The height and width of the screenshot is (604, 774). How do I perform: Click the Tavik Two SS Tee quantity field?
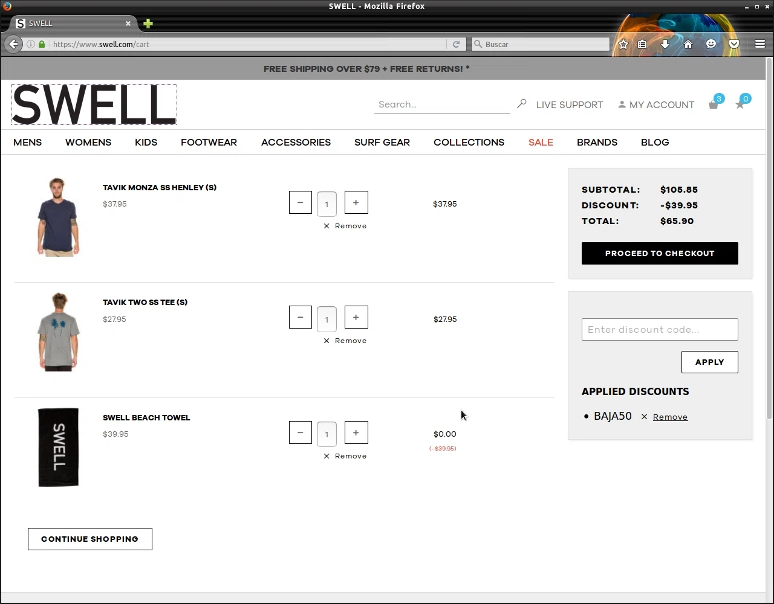[x=327, y=319]
